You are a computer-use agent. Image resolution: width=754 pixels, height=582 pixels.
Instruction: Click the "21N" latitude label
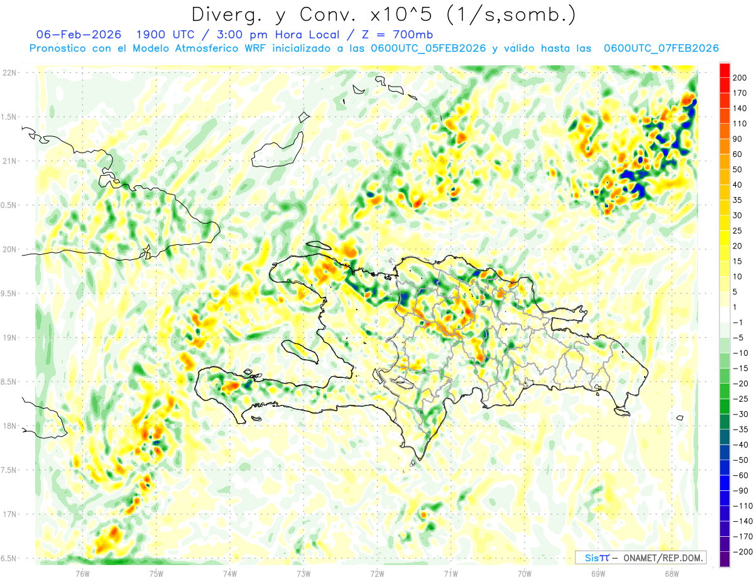(9, 161)
